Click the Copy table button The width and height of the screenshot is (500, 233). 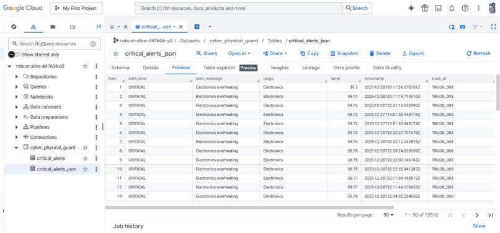point(310,53)
